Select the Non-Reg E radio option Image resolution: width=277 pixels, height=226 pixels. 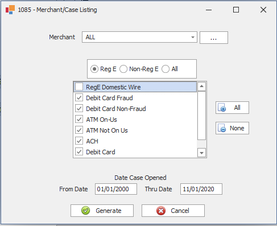123,69
